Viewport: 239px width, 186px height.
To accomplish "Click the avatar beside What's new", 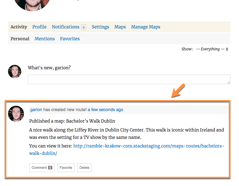I will 14,72.
